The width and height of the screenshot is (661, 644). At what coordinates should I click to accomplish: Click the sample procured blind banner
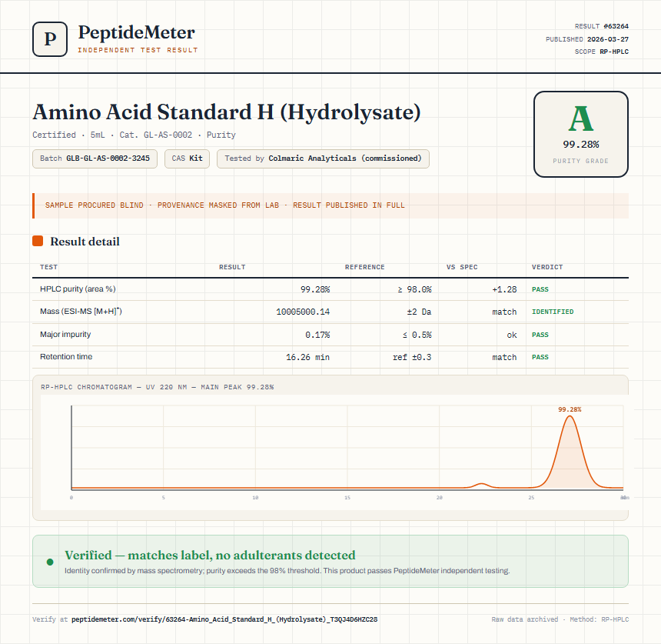330,205
